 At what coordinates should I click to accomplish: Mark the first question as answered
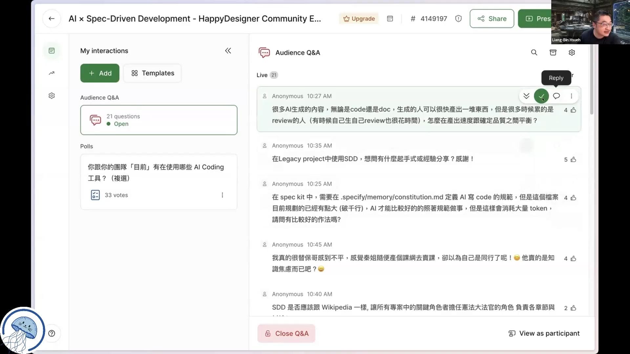point(541,96)
